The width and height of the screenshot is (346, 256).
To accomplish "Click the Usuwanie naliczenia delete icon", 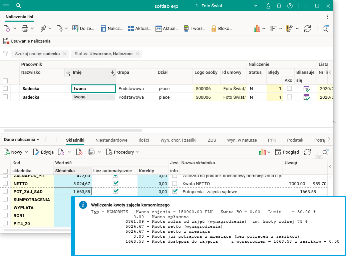I will [6, 41].
